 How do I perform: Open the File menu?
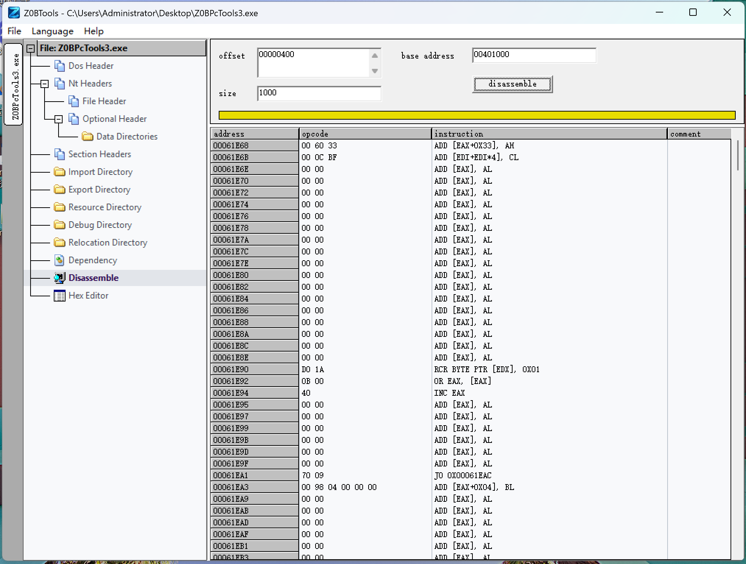click(x=14, y=31)
